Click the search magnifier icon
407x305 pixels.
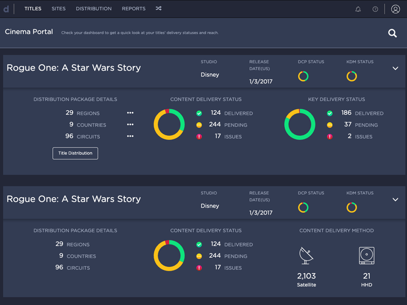point(392,33)
